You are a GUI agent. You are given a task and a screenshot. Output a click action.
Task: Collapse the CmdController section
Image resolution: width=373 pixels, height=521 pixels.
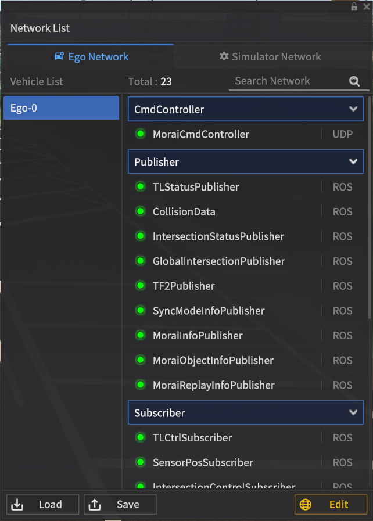click(353, 109)
